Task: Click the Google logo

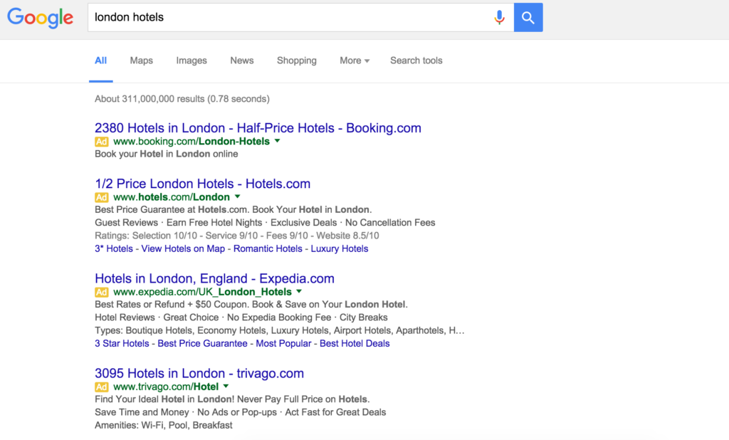Action: (x=40, y=18)
